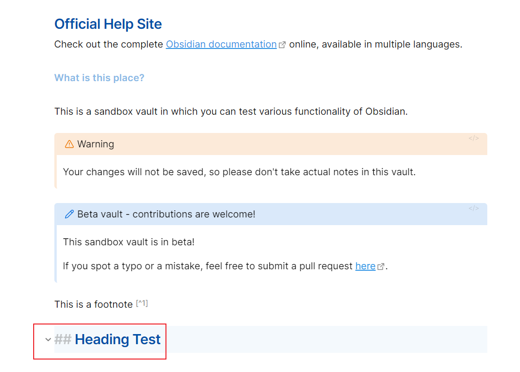Click the edit-source icon in the Warning callout
The width and height of the screenshot is (520, 372).
click(473, 138)
